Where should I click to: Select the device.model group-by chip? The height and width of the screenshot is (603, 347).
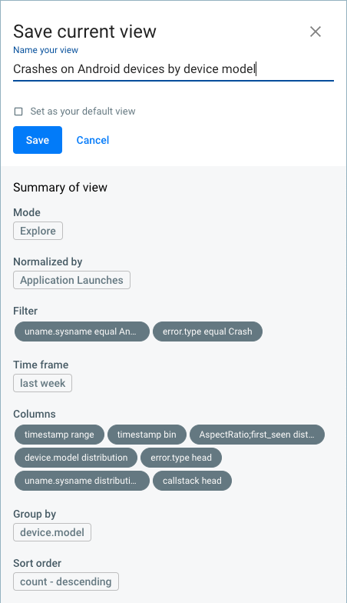(x=52, y=532)
